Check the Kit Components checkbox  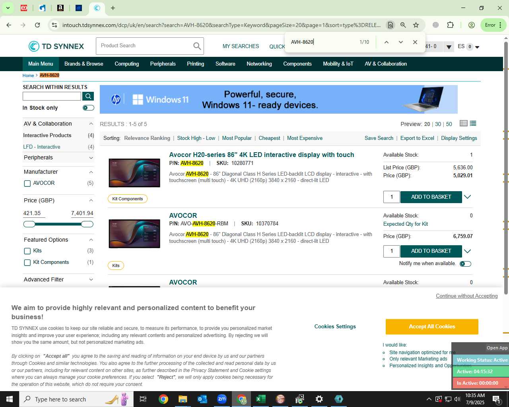[x=27, y=262]
